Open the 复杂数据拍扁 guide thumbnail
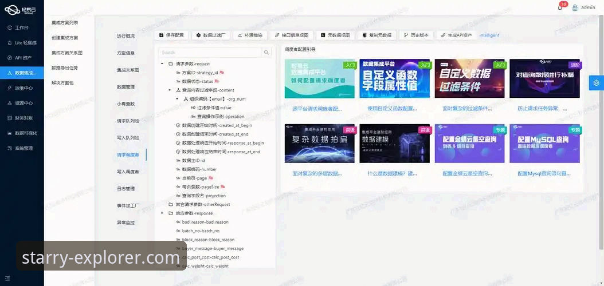 click(x=320, y=144)
